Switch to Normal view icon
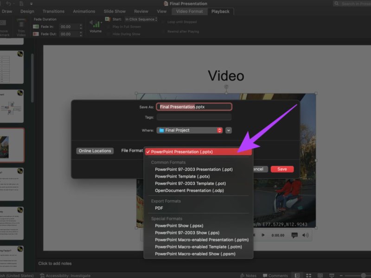Image resolution: width=371 pixels, height=278 pixels. pos(297,275)
